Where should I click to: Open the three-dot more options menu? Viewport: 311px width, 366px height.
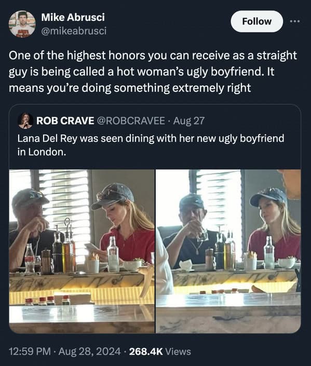(295, 21)
